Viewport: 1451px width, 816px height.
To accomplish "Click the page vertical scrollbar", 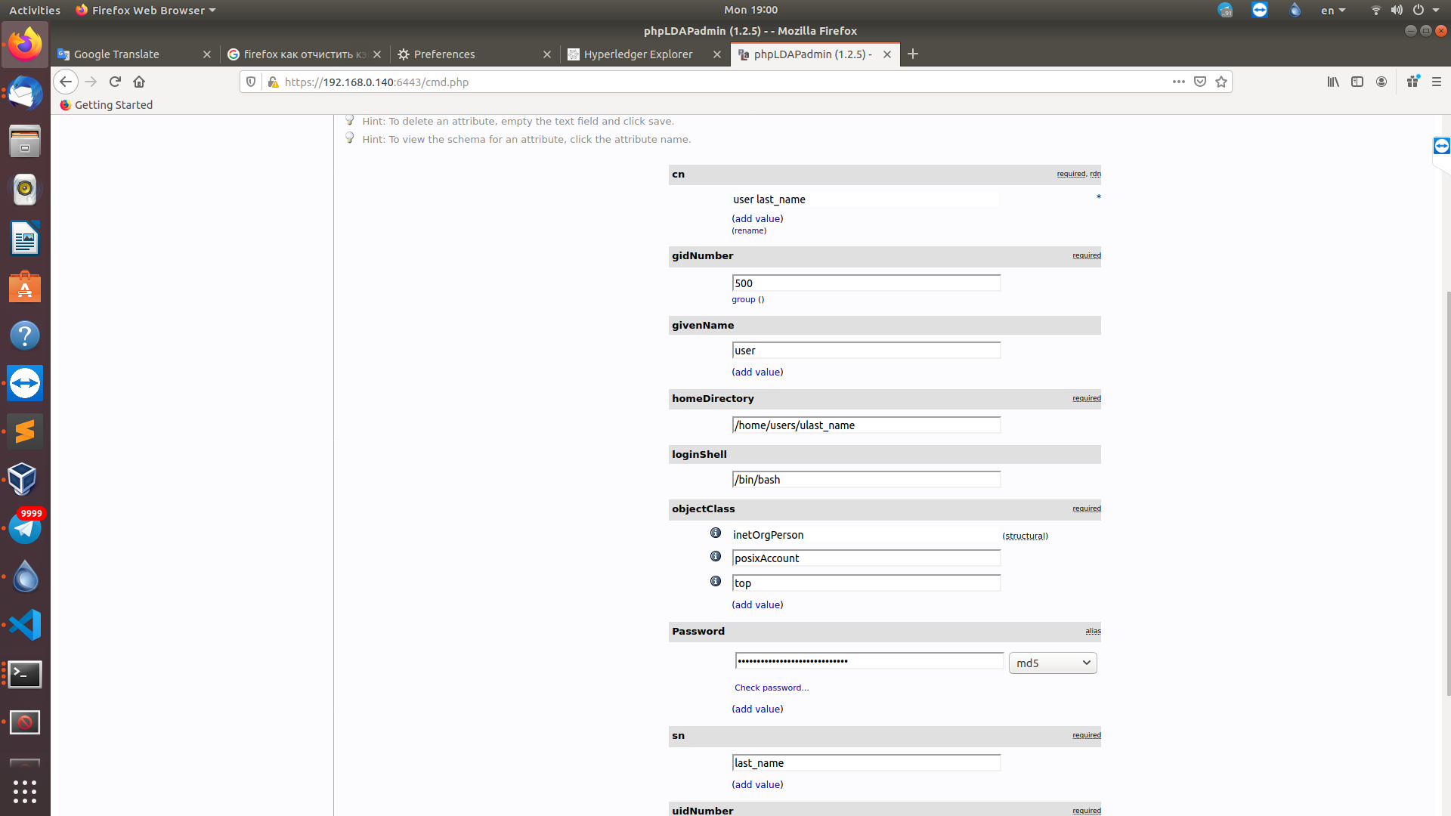I will pos(1446,491).
